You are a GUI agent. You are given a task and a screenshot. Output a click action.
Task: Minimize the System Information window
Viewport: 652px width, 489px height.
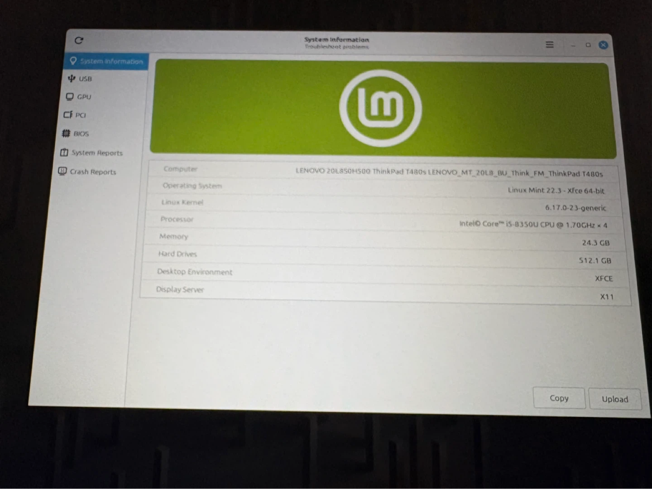[573, 45]
